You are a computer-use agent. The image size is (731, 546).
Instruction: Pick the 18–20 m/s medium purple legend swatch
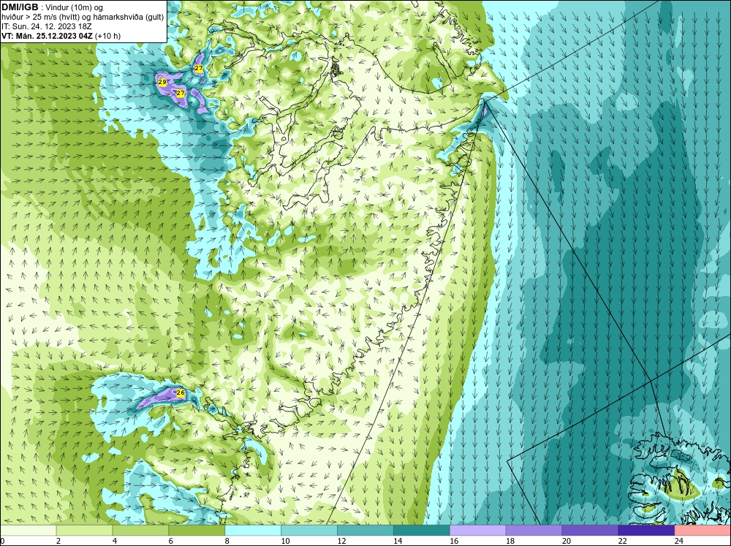[x=534, y=531]
